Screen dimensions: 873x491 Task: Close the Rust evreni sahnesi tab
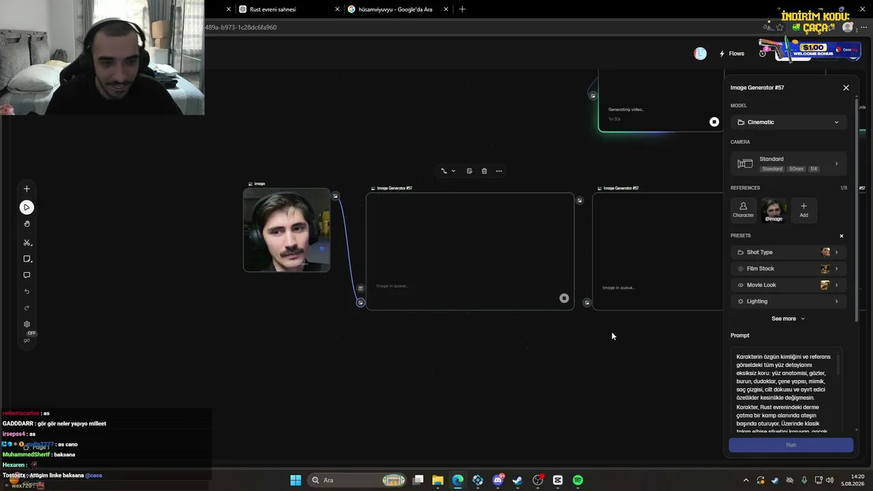(337, 10)
